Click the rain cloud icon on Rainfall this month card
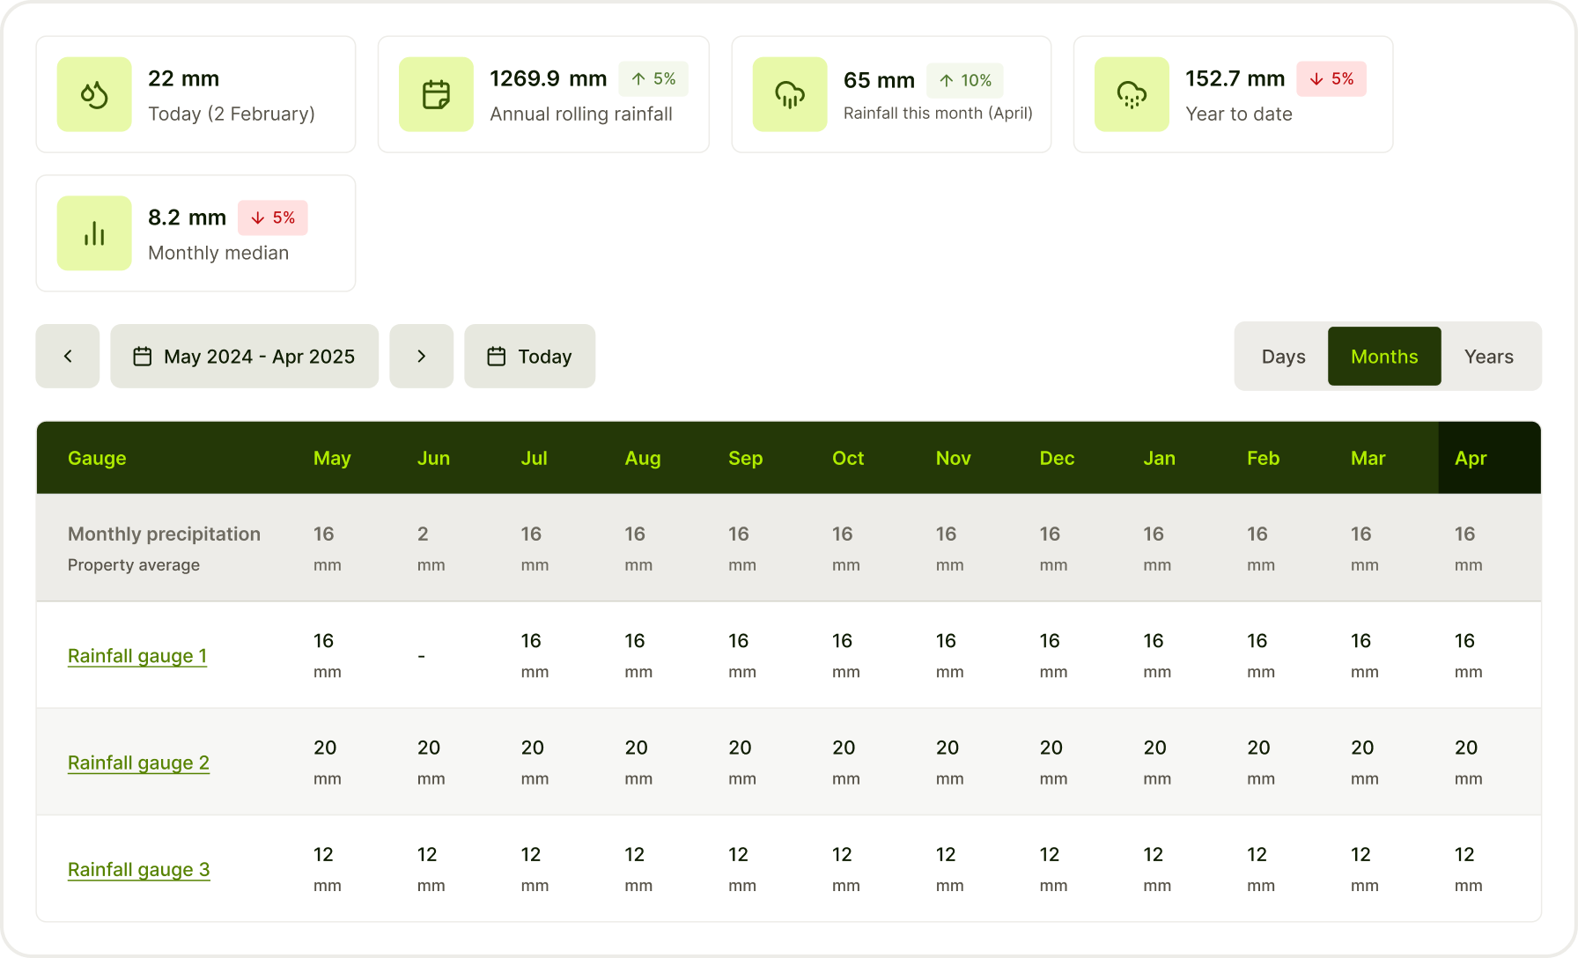Screen dimensions: 1578x958 click(790, 94)
